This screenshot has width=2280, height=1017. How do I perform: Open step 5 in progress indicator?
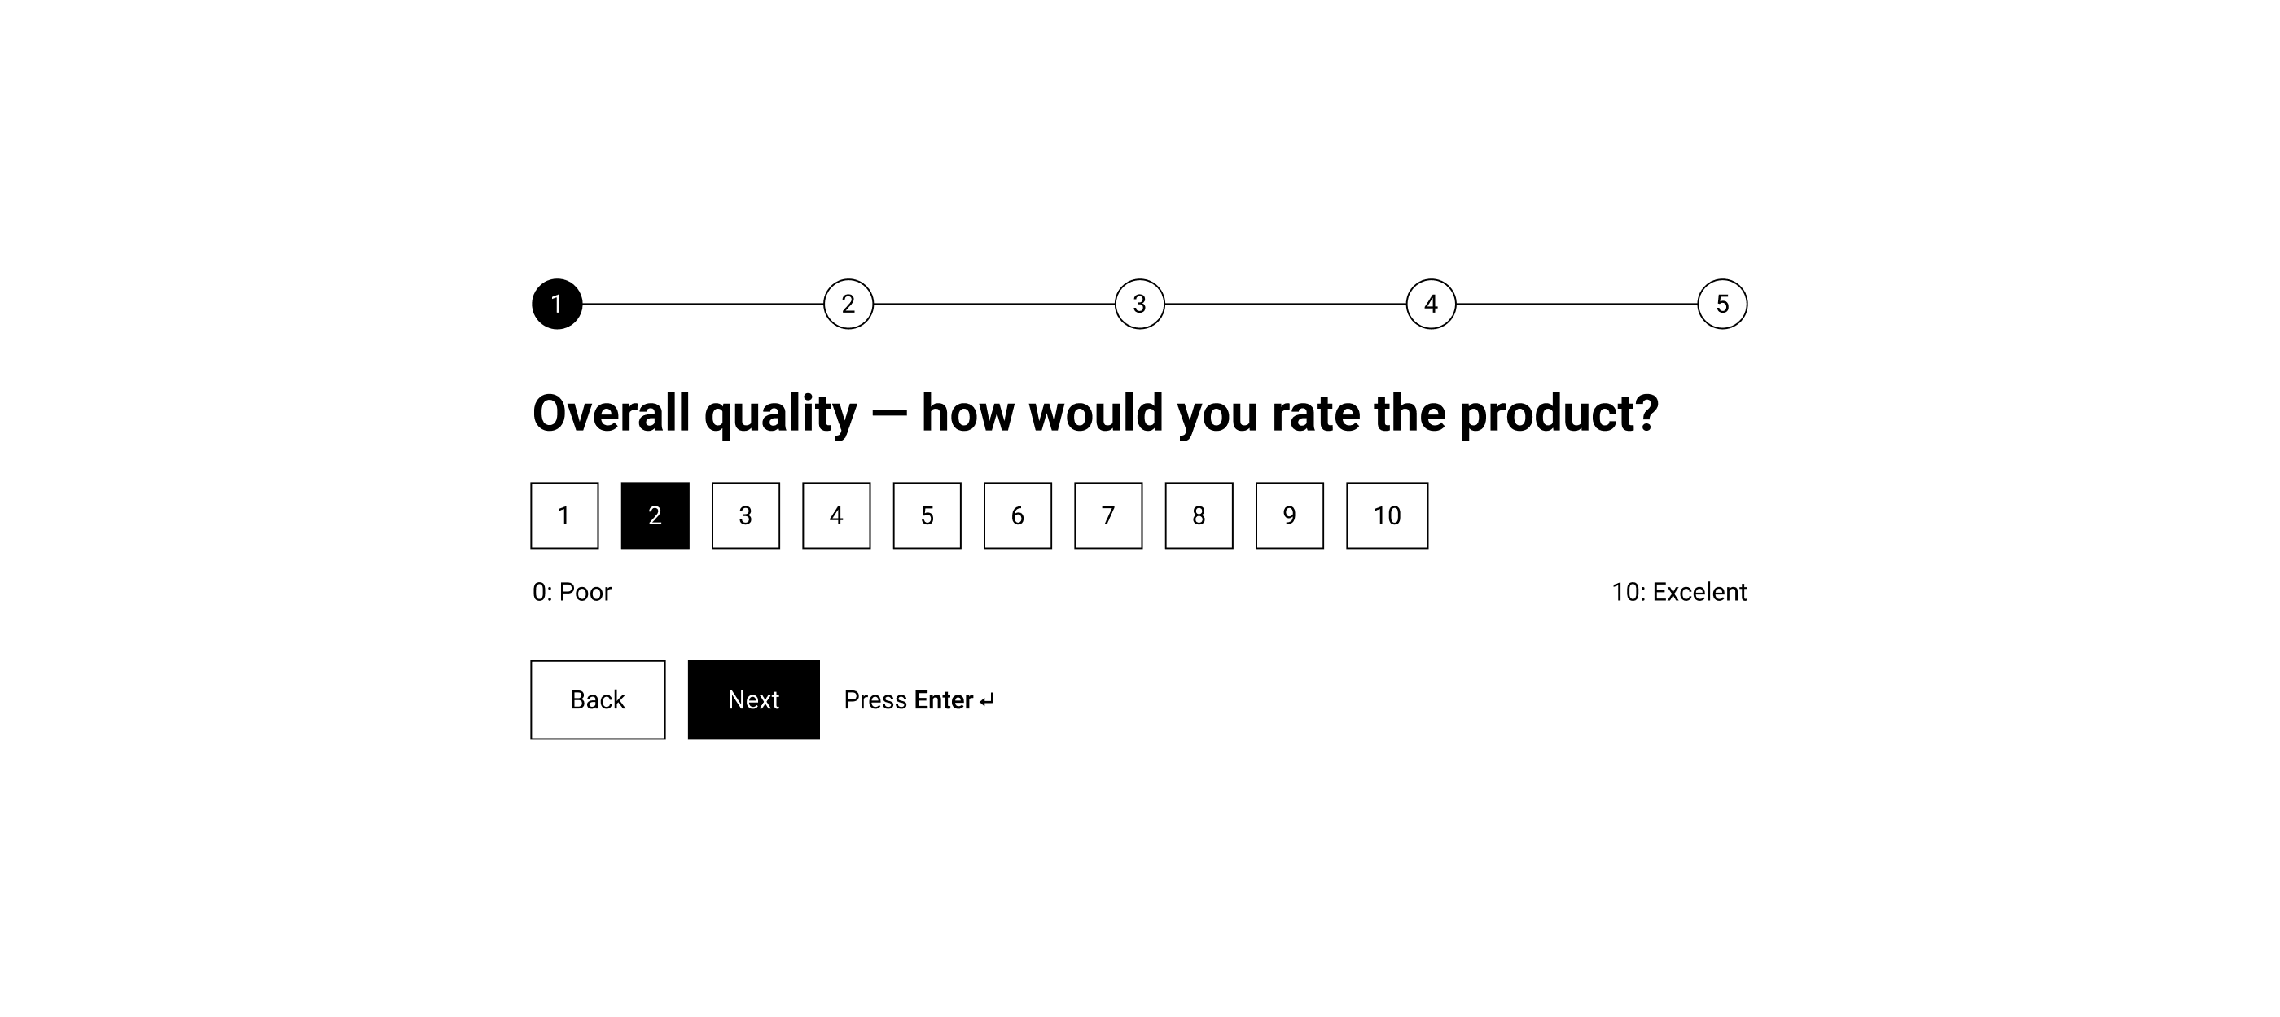1722,304
